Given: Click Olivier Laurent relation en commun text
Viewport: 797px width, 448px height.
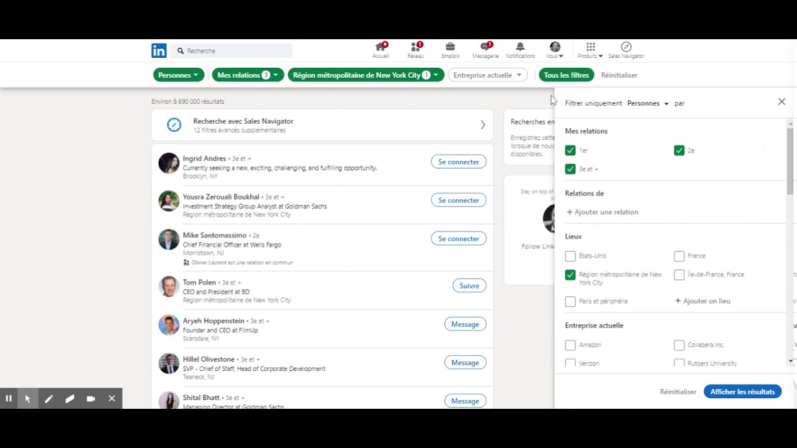Looking at the screenshot, I should [x=242, y=263].
